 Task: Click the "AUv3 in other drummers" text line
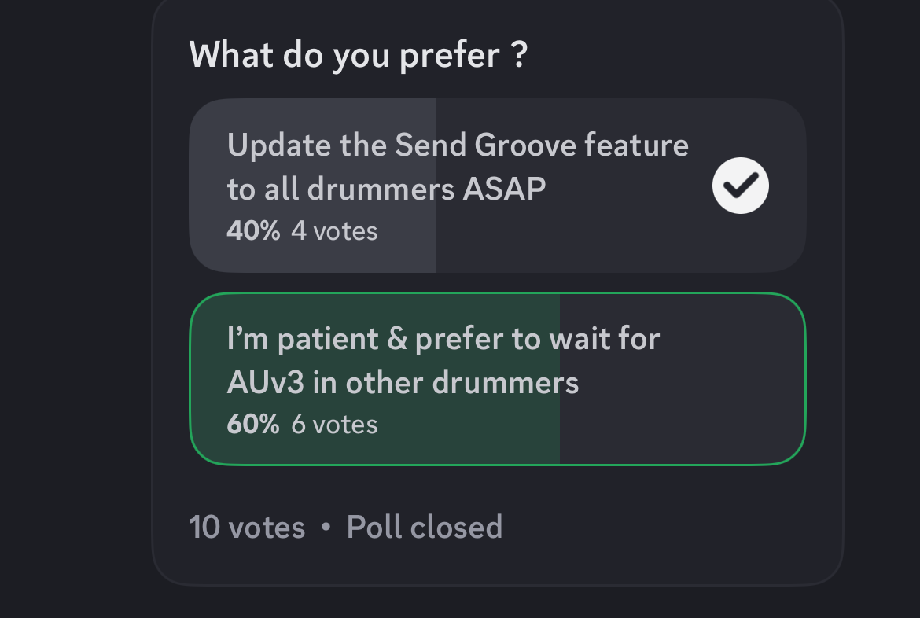[403, 383]
